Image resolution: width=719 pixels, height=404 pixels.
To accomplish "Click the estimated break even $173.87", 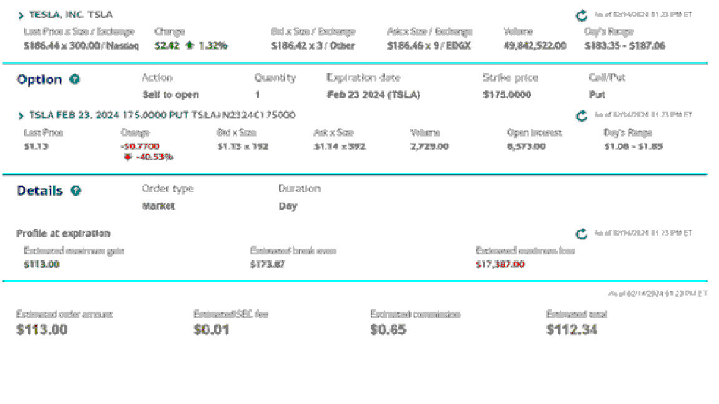I will 267,264.
